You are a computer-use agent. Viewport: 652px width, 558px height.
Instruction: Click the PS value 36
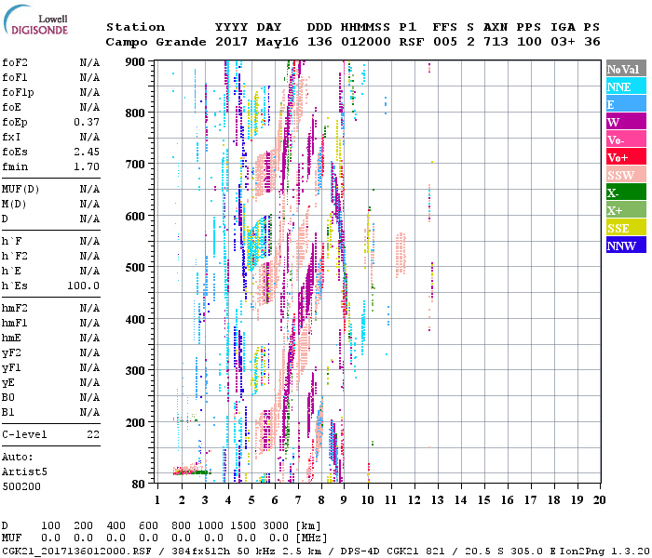point(592,42)
